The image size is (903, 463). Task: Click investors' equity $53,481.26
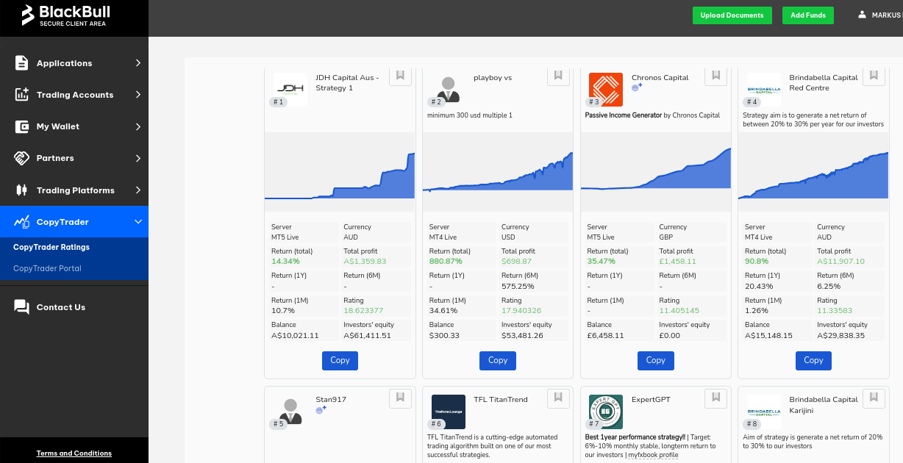pyautogui.click(x=522, y=336)
